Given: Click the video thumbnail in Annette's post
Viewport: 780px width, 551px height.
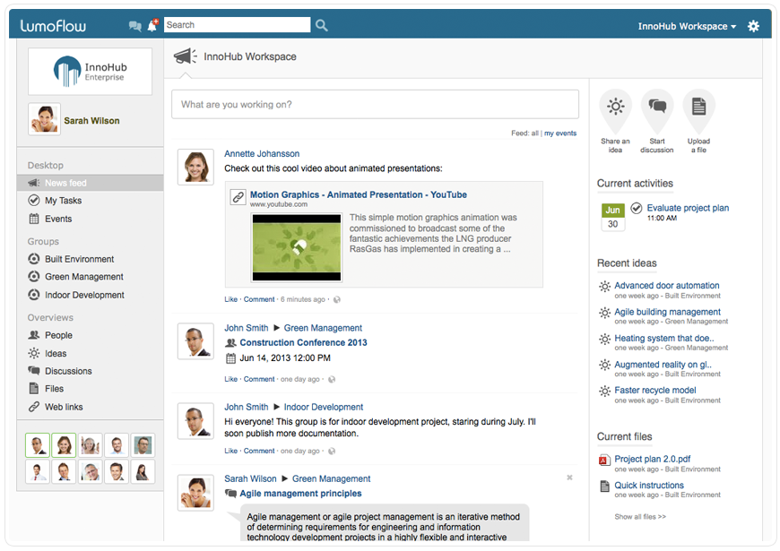Looking at the screenshot, I should point(296,245).
